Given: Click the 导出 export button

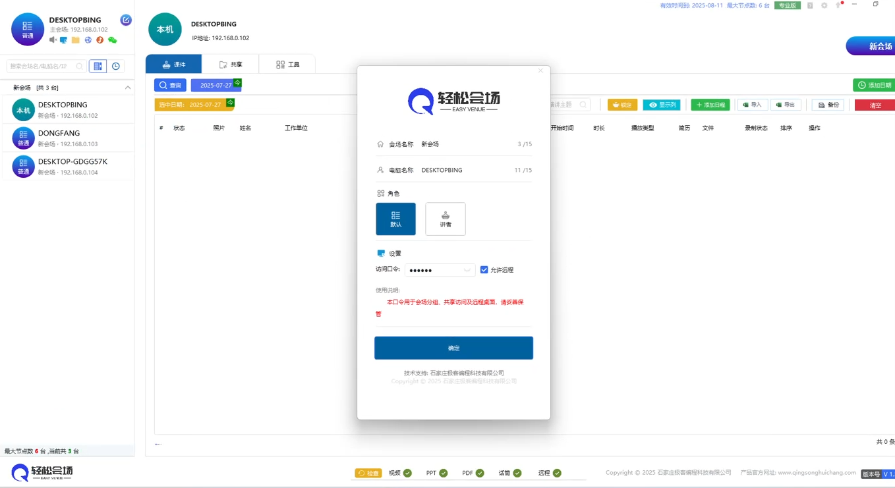Looking at the screenshot, I should coord(786,105).
